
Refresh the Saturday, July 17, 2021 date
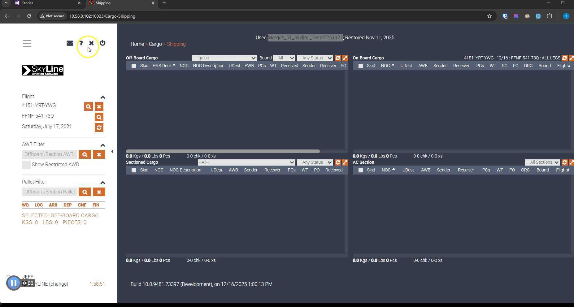click(99, 128)
